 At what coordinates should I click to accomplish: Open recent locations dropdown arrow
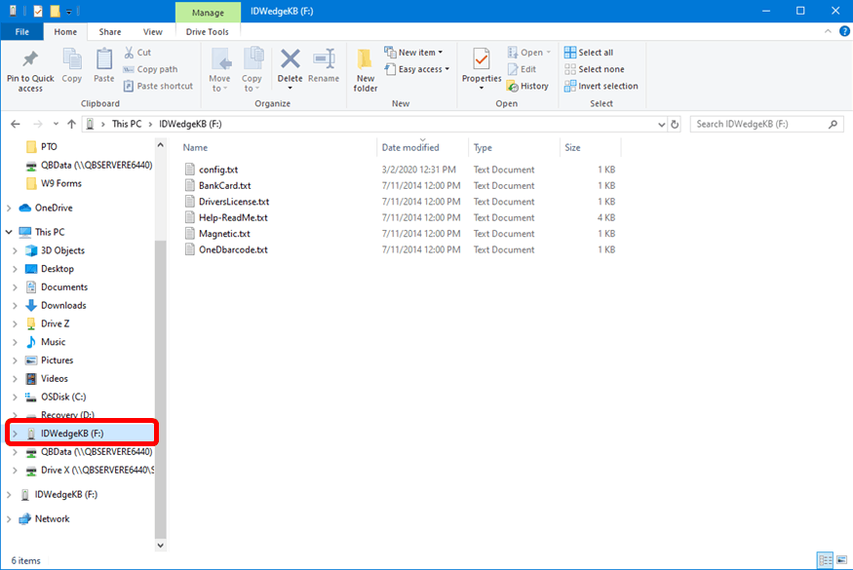(x=56, y=124)
